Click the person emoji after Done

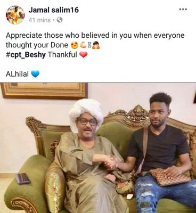click(96, 45)
